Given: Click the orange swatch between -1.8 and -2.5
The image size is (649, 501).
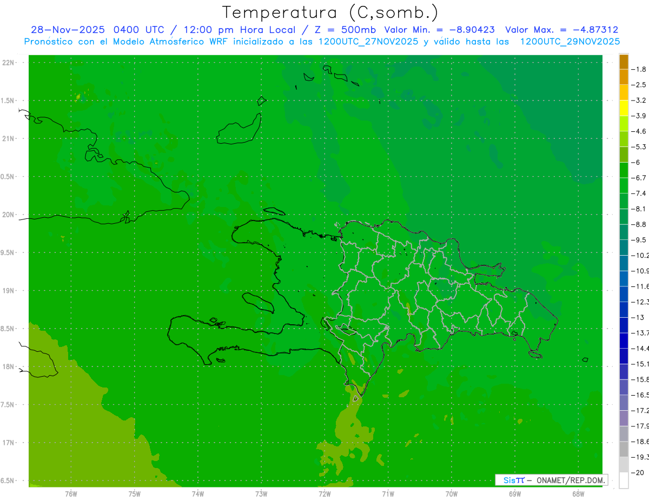Looking at the screenshot, I should (624, 77).
